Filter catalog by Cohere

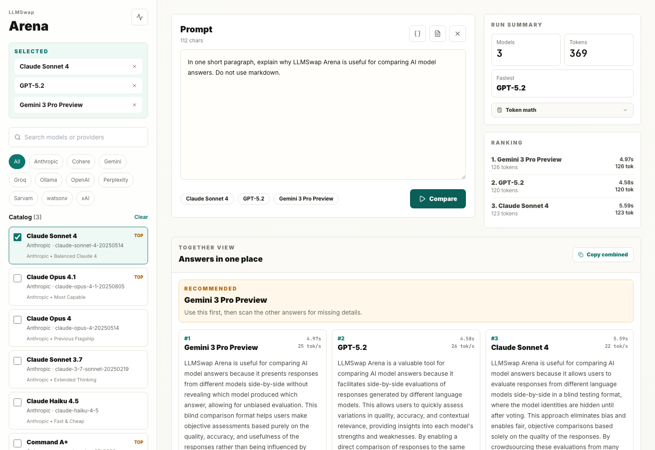[x=81, y=162]
